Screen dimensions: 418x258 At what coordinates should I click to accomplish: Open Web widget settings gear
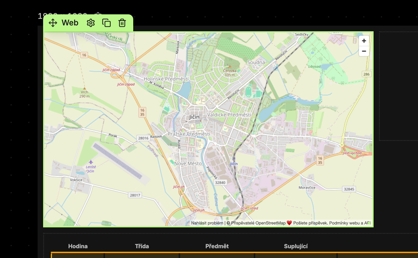tap(91, 23)
